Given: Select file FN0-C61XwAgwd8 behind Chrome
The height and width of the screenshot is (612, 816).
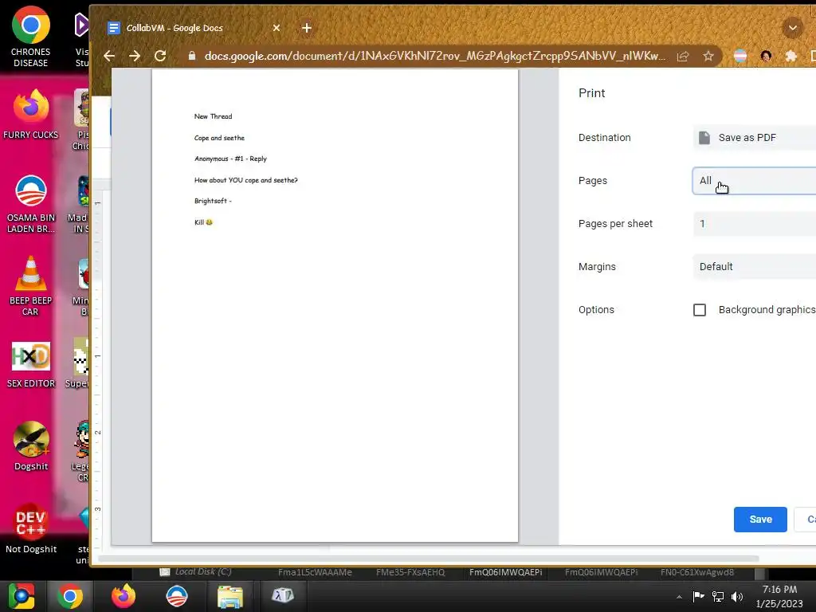Looking at the screenshot, I should pos(696,572).
